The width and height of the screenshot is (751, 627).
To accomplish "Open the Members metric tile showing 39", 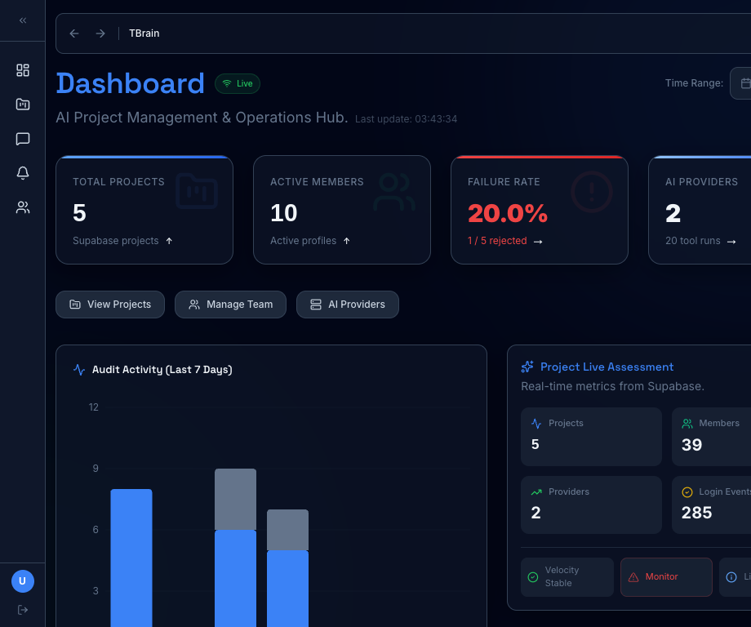I will click(712, 436).
